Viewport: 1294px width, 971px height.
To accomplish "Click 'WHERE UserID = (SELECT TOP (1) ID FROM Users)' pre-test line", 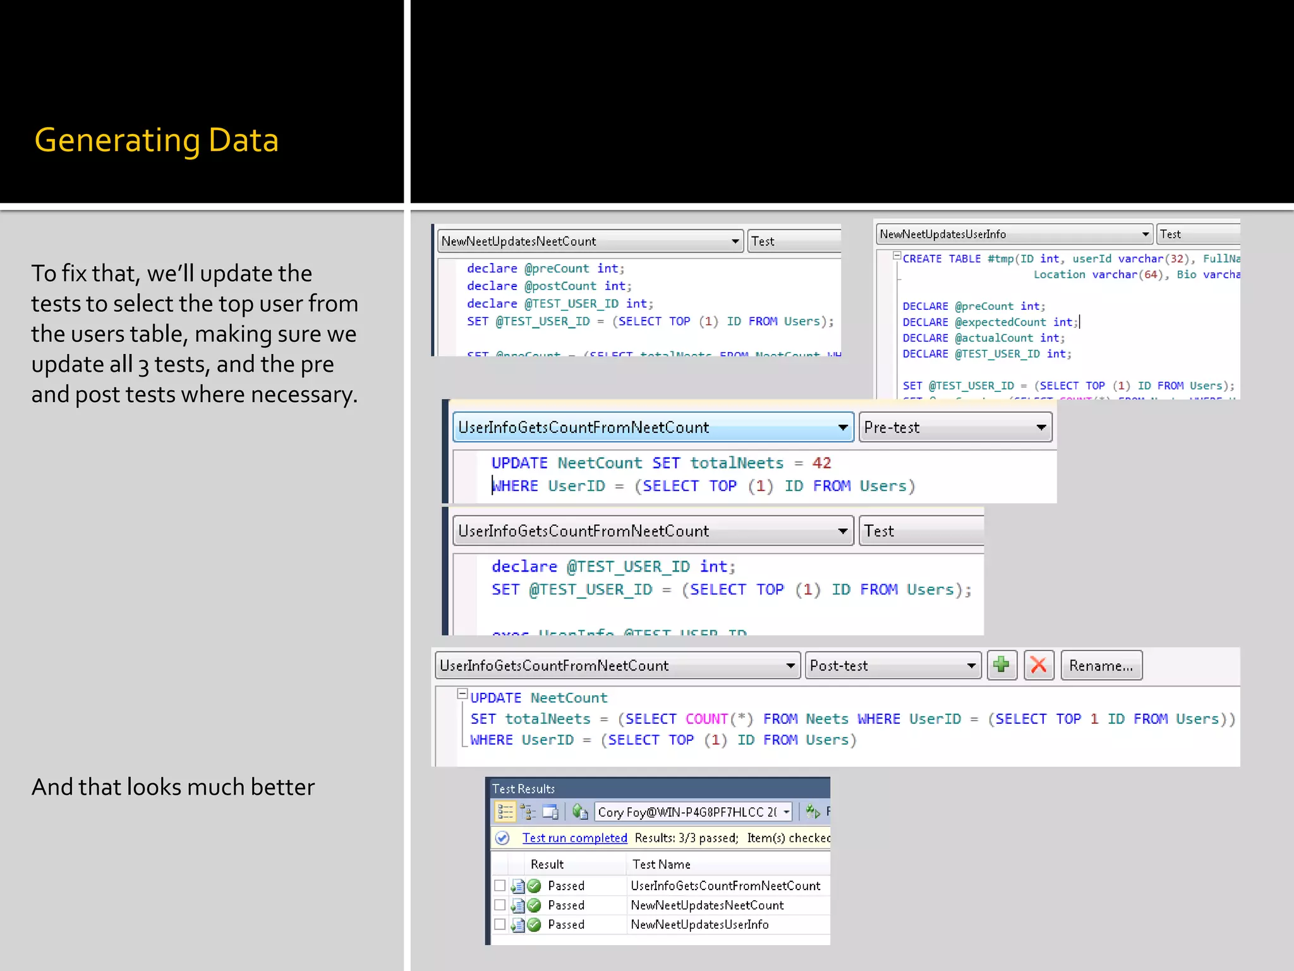I will (703, 485).
